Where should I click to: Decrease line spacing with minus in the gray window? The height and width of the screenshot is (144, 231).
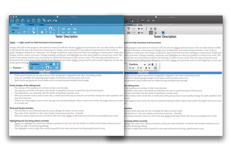click(x=142, y=33)
